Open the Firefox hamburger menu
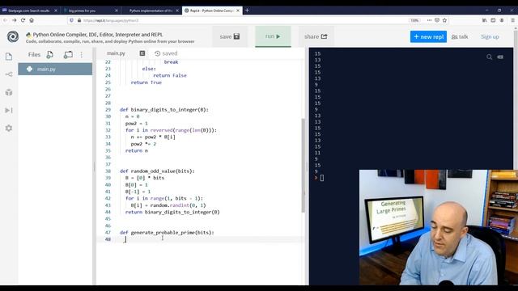The image size is (518, 291). (513, 20)
